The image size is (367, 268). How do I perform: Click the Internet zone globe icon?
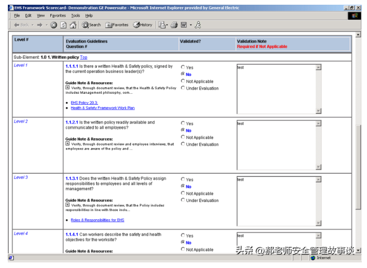pyautogui.click(x=313, y=258)
